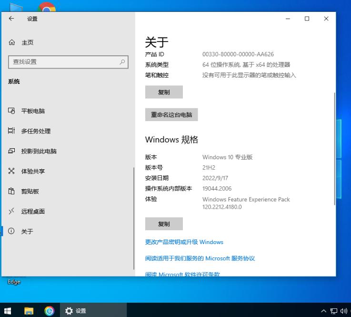Click the main content vertical scrollbar
This screenshot has height=317, width=351.
[x=334, y=148]
